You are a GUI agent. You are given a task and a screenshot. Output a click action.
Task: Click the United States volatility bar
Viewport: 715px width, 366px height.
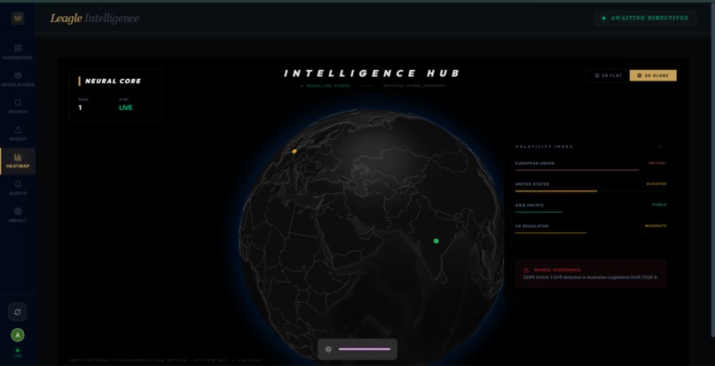tap(591, 191)
